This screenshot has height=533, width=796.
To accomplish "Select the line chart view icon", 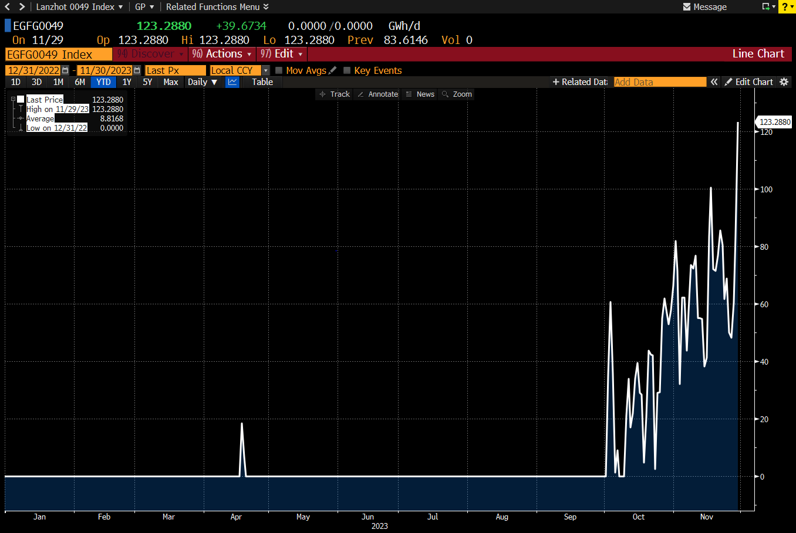I will (x=232, y=82).
